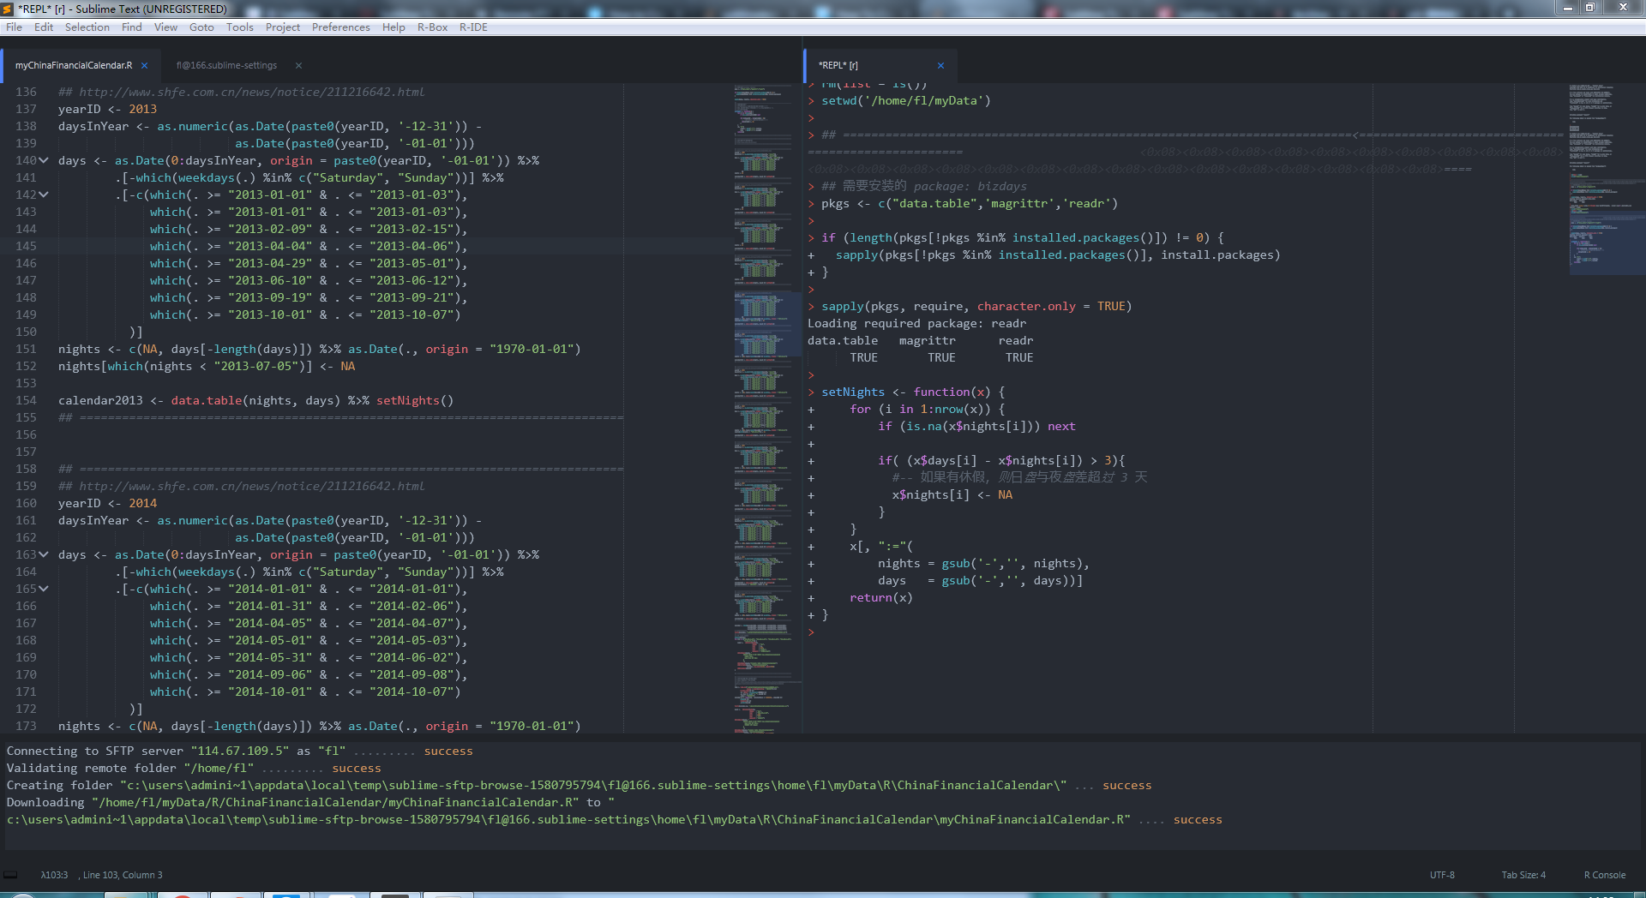
Task: Click the "2014-09-06" to "2014-09-08" line
Action: (309, 674)
